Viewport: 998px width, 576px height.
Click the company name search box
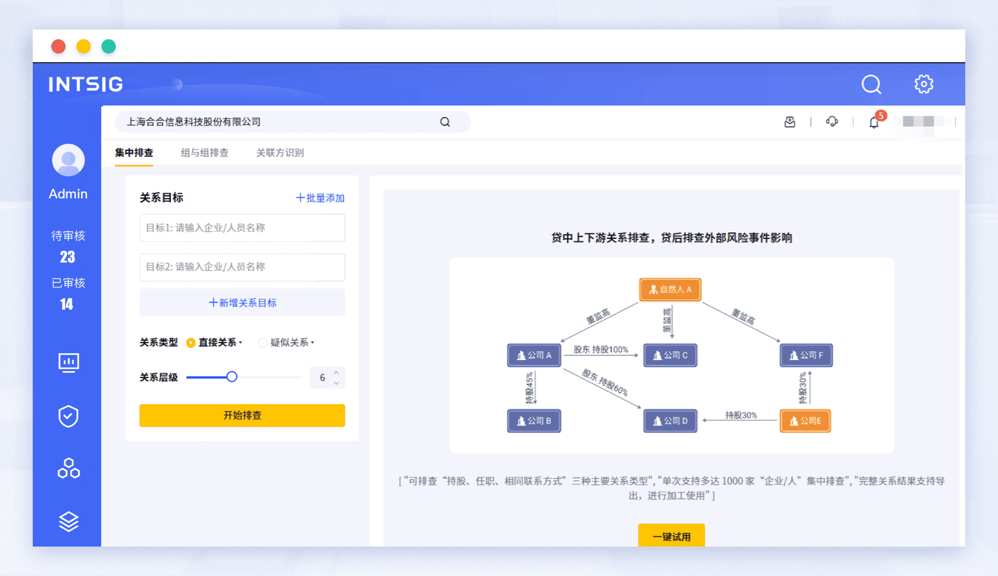(293, 122)
